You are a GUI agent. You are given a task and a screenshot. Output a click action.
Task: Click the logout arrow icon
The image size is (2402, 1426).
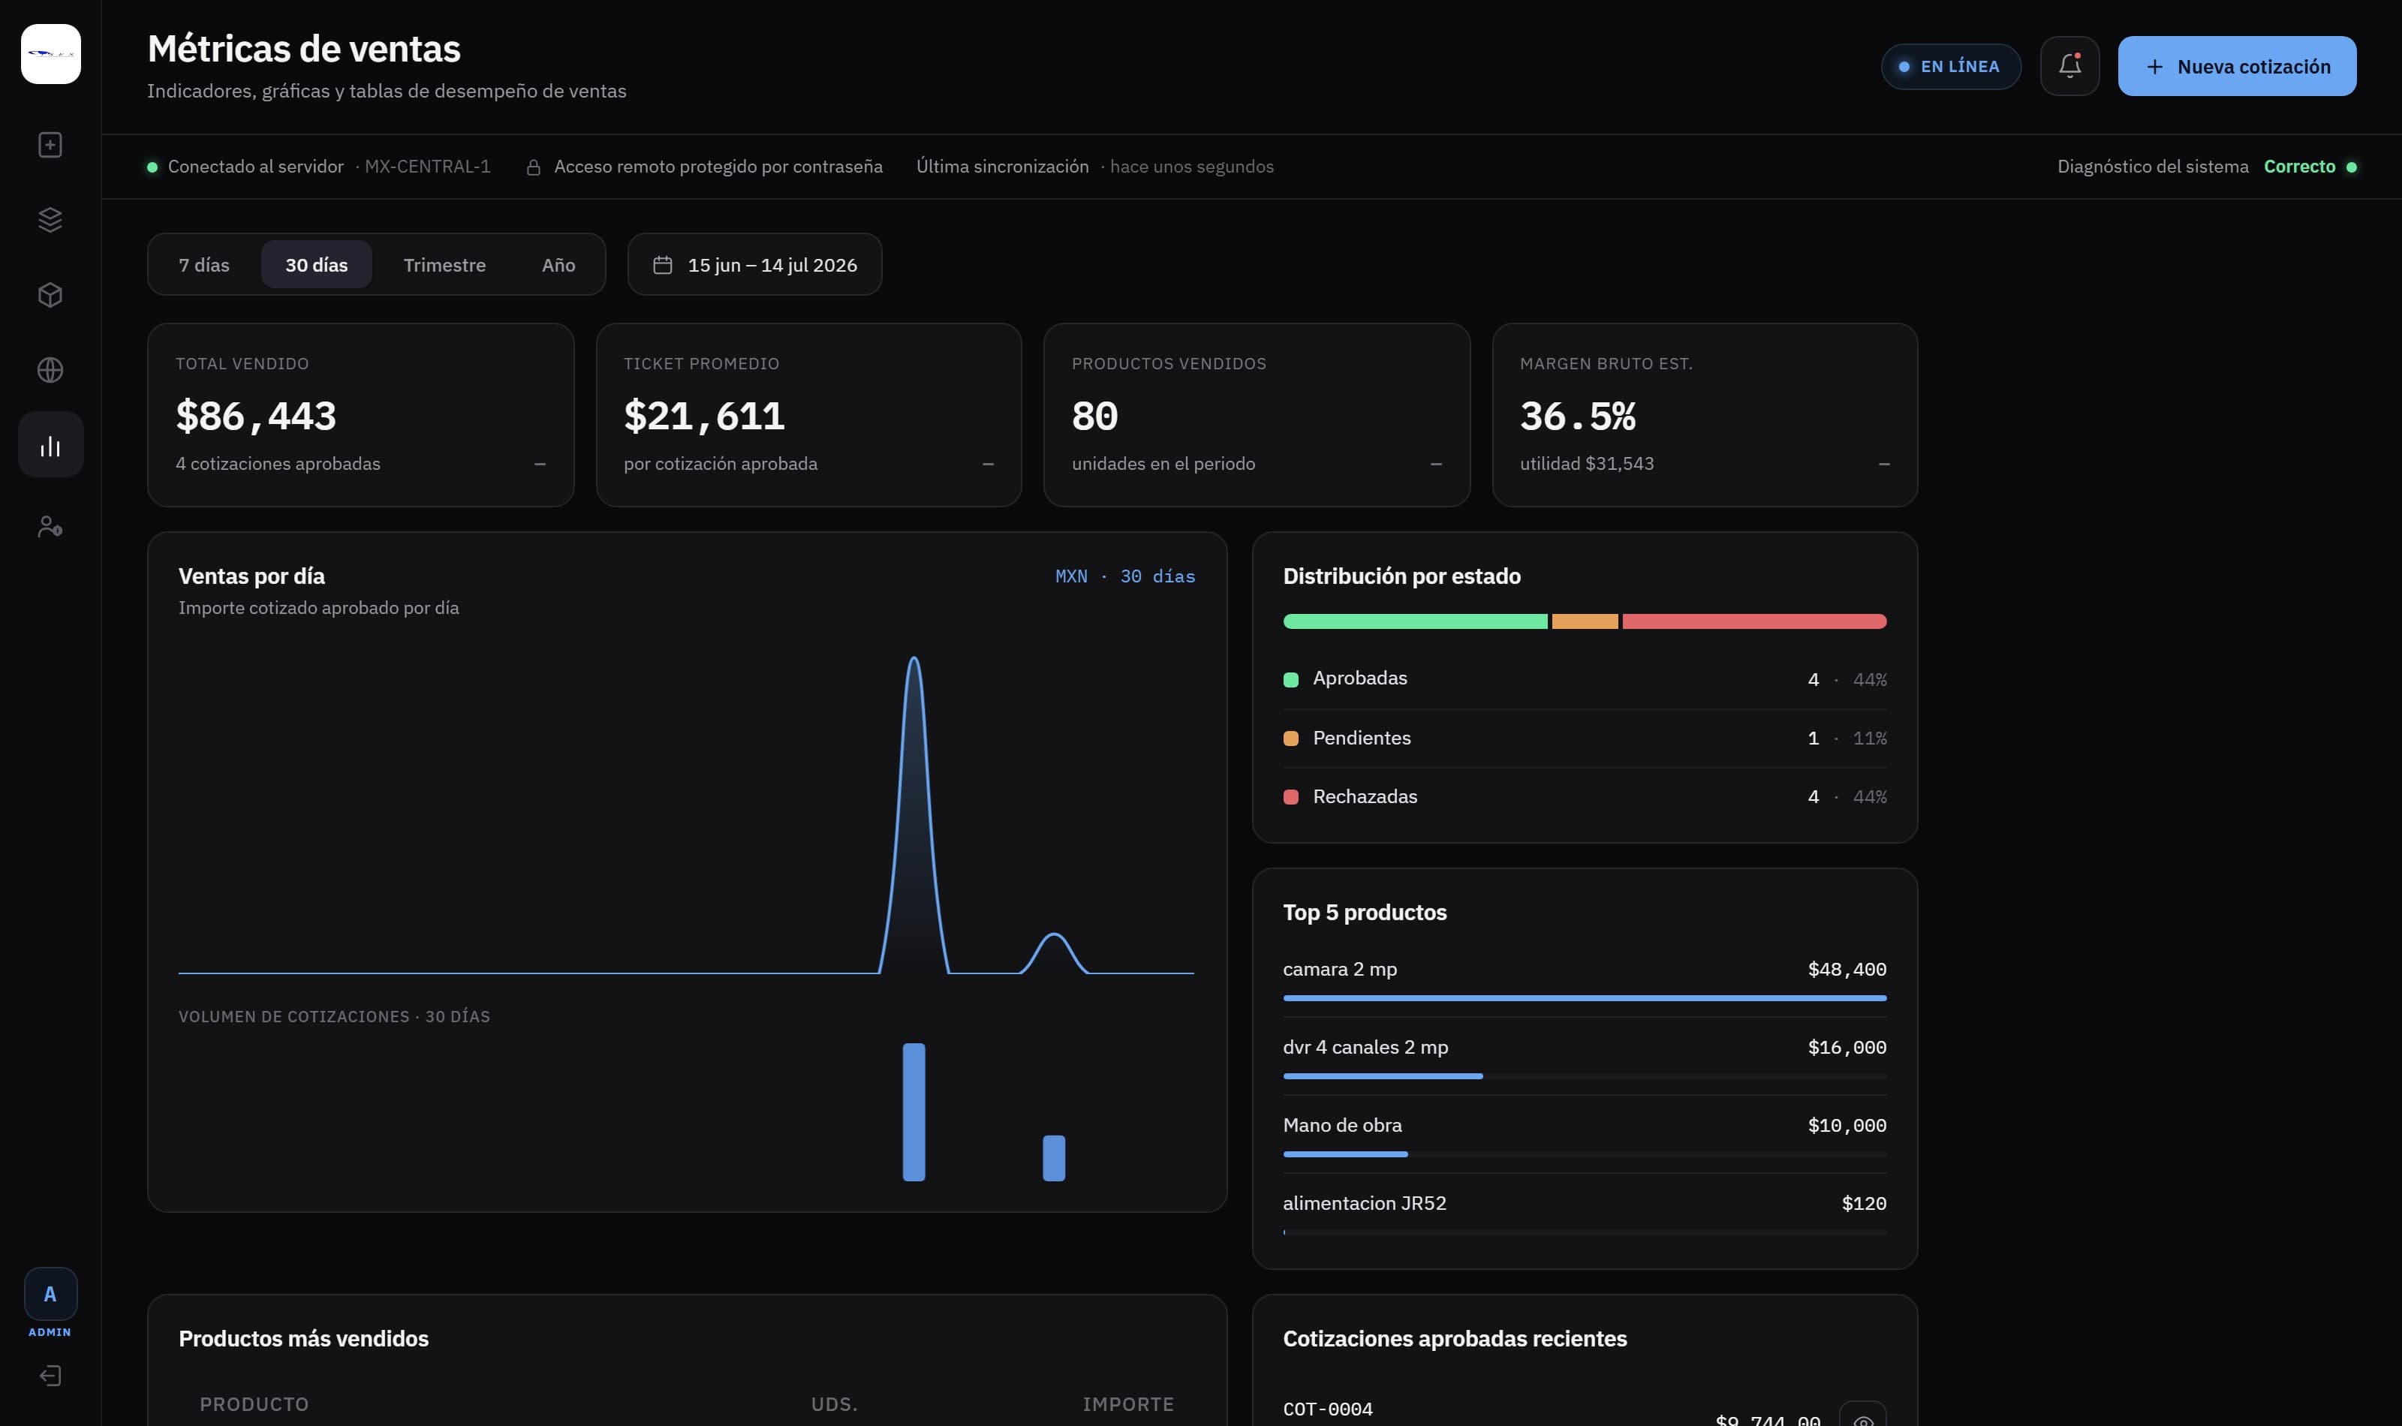pos(50,1376)
